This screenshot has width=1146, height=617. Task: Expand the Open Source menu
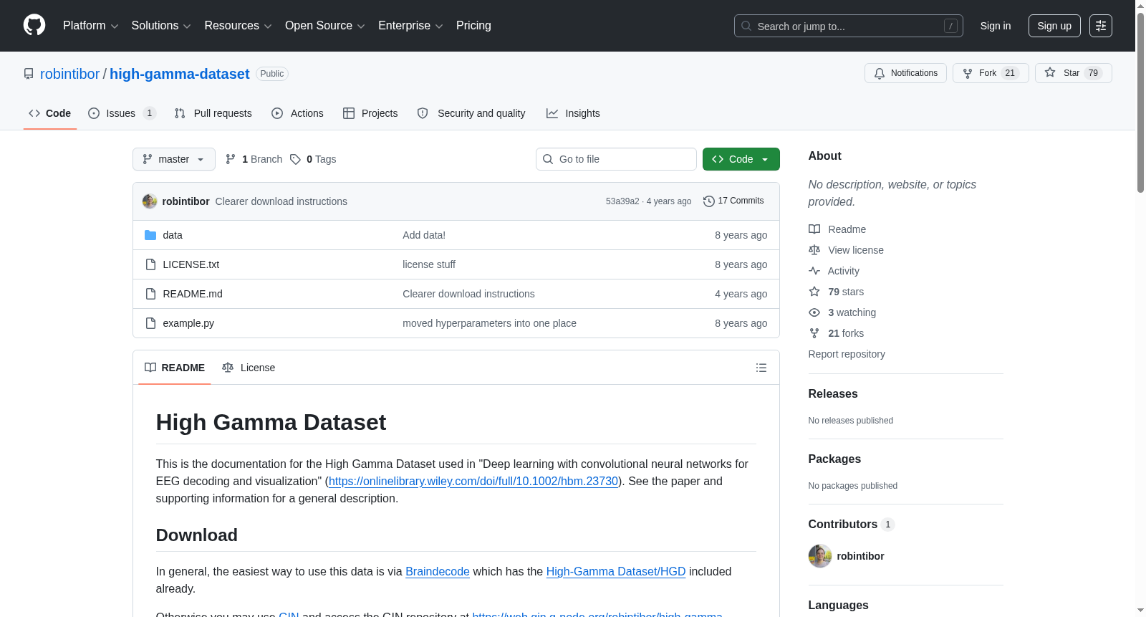click(x=325, y=26)
